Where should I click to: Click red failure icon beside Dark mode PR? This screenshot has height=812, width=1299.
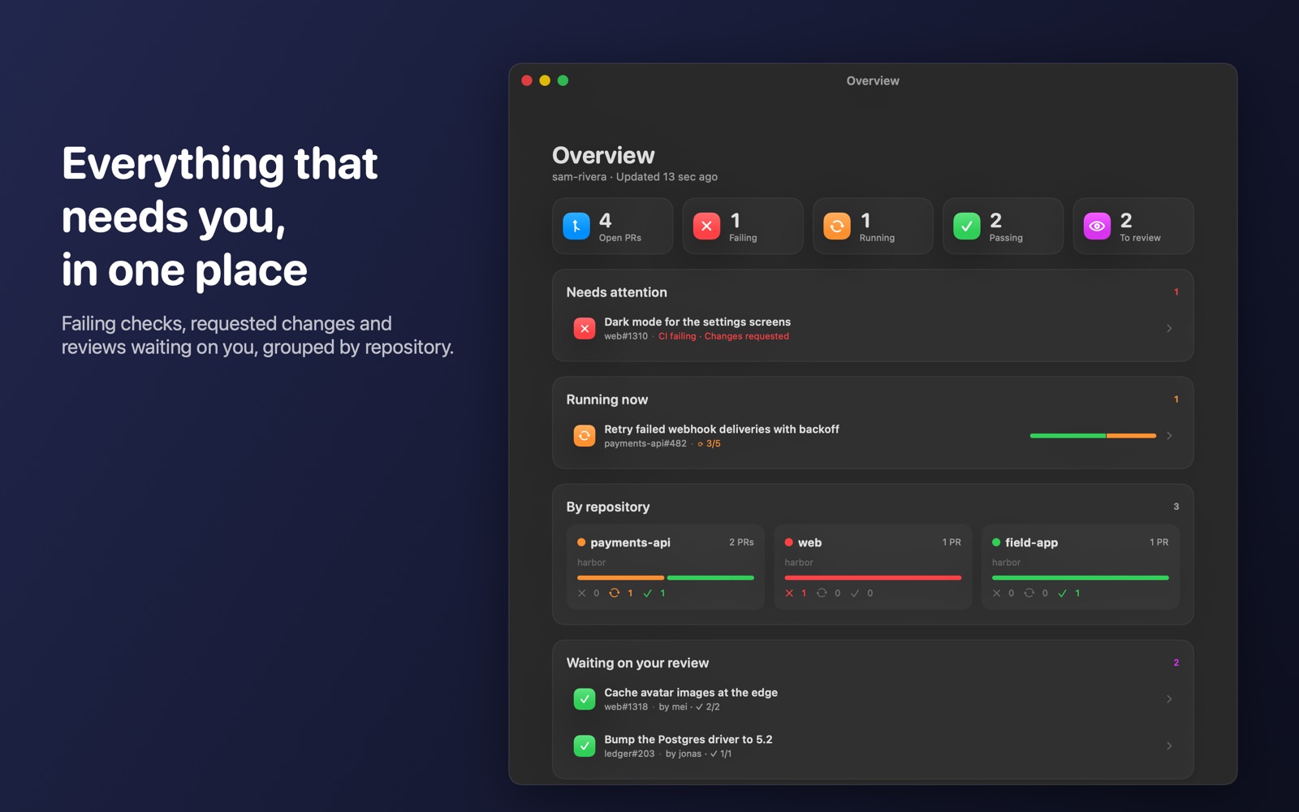(x=585, y=329)
